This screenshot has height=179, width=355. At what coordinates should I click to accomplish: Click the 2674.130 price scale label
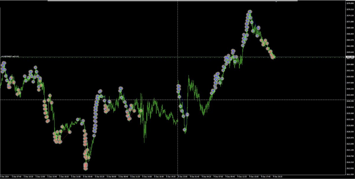pyautogui.click(x=350, y=15)
